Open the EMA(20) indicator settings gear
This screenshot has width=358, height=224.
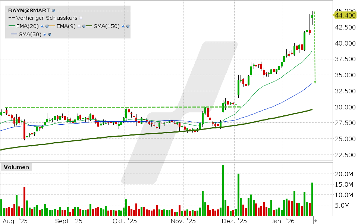47,26
